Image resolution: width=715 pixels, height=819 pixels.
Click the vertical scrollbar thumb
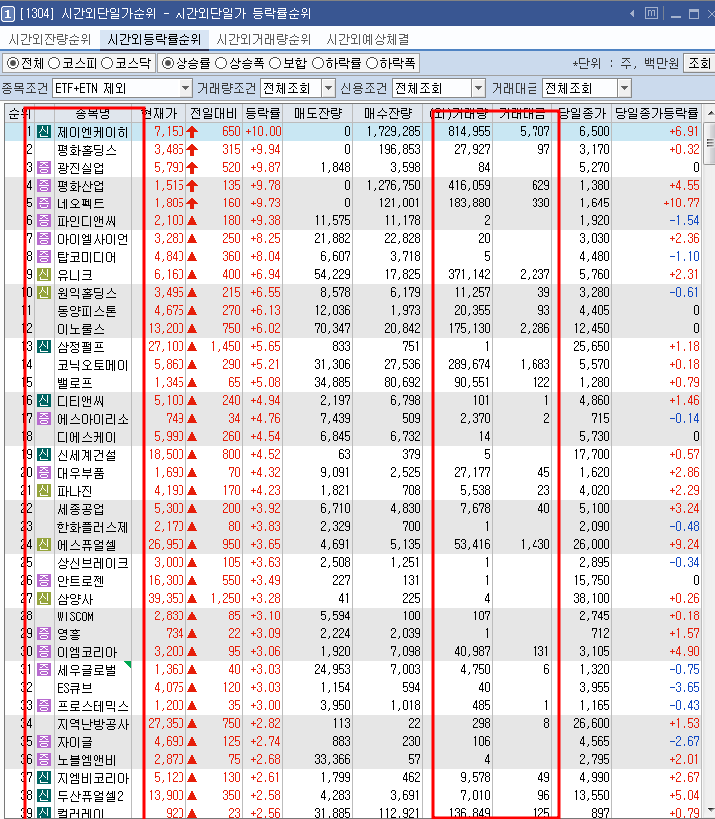tap(709, 143)
